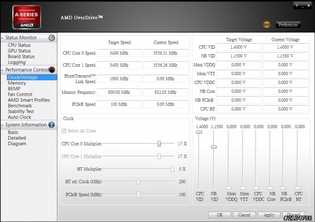Open the Benchmark page
The height and width of the screenshot is (222, 315).
point(20,106)
